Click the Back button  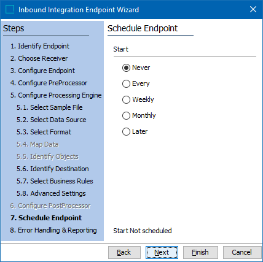pyautogui.click(x=124, y=252)
